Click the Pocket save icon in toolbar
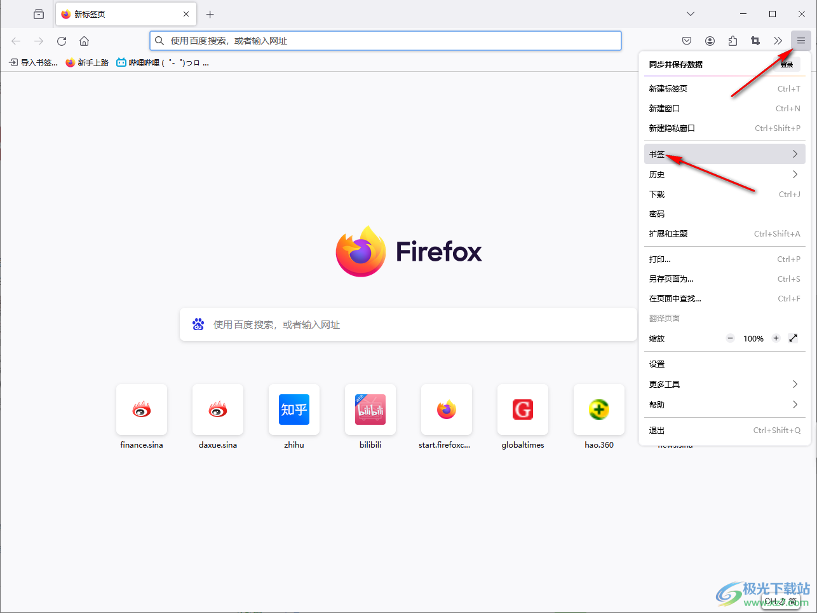 pyautogui.click(x=687, y=41)
